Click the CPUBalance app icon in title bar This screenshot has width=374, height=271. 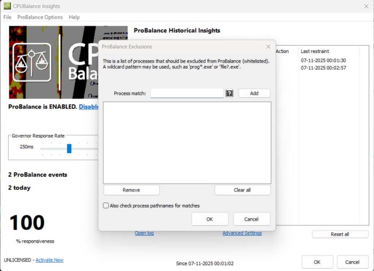[x=7, y=6]
